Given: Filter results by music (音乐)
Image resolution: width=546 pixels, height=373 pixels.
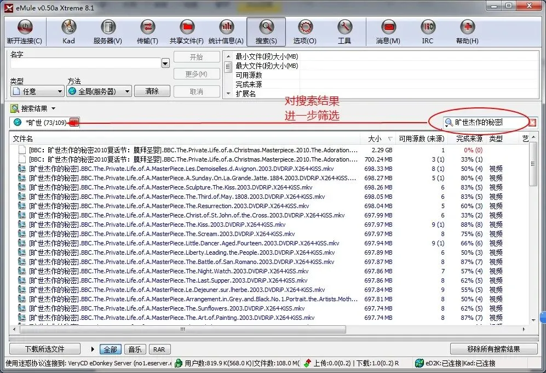Looking at the screenshot, I should (135, 349).
